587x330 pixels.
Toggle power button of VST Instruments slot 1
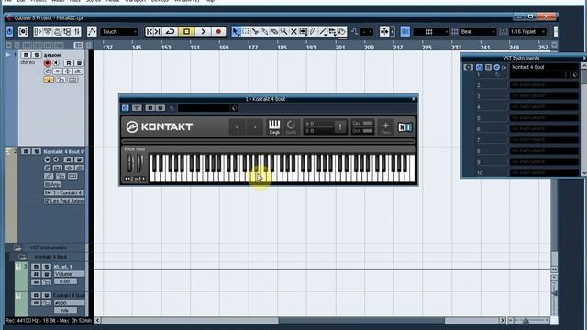(479, 67)
